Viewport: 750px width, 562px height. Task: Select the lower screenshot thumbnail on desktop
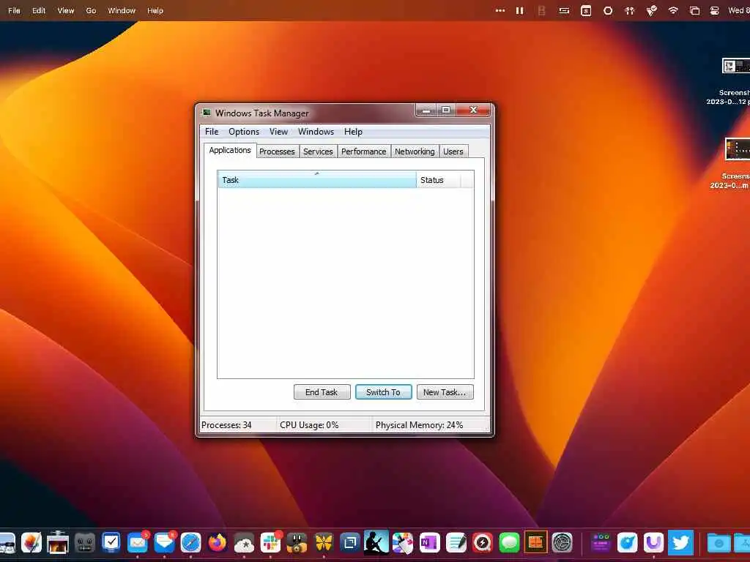pyautogui.click(x=738, y=149)
